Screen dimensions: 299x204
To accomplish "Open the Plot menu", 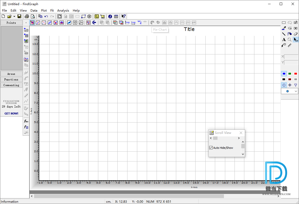I will click(x=44, y=11).
